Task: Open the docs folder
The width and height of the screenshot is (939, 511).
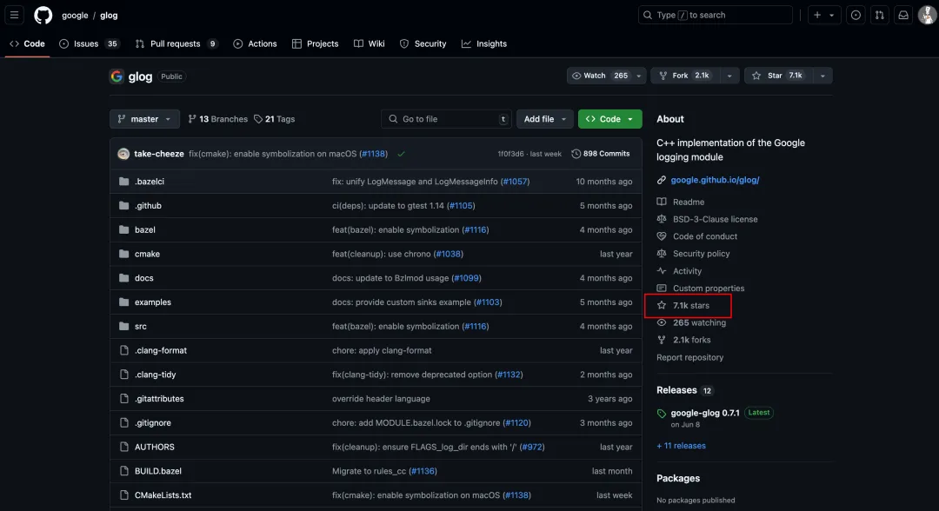Action: pyautogui.click(x=143, y=277)
